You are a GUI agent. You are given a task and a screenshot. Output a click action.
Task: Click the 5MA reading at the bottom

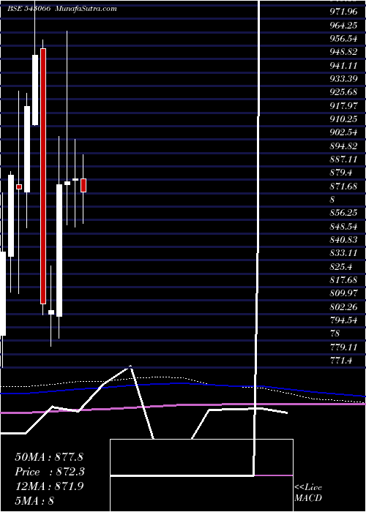[34, 500]
